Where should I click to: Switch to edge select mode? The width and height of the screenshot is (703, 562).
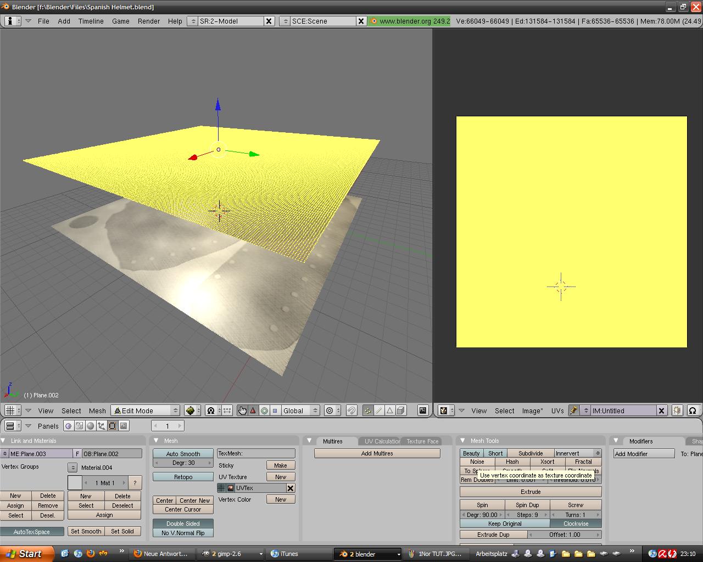tap(378, 411)
